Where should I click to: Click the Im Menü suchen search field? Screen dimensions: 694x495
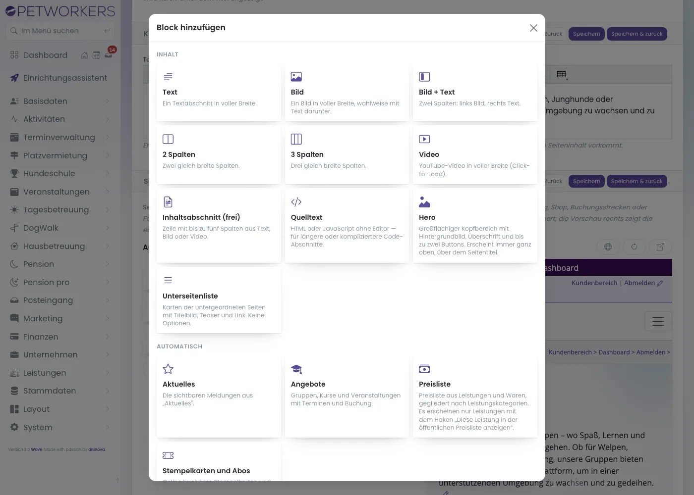pos(60,31)
